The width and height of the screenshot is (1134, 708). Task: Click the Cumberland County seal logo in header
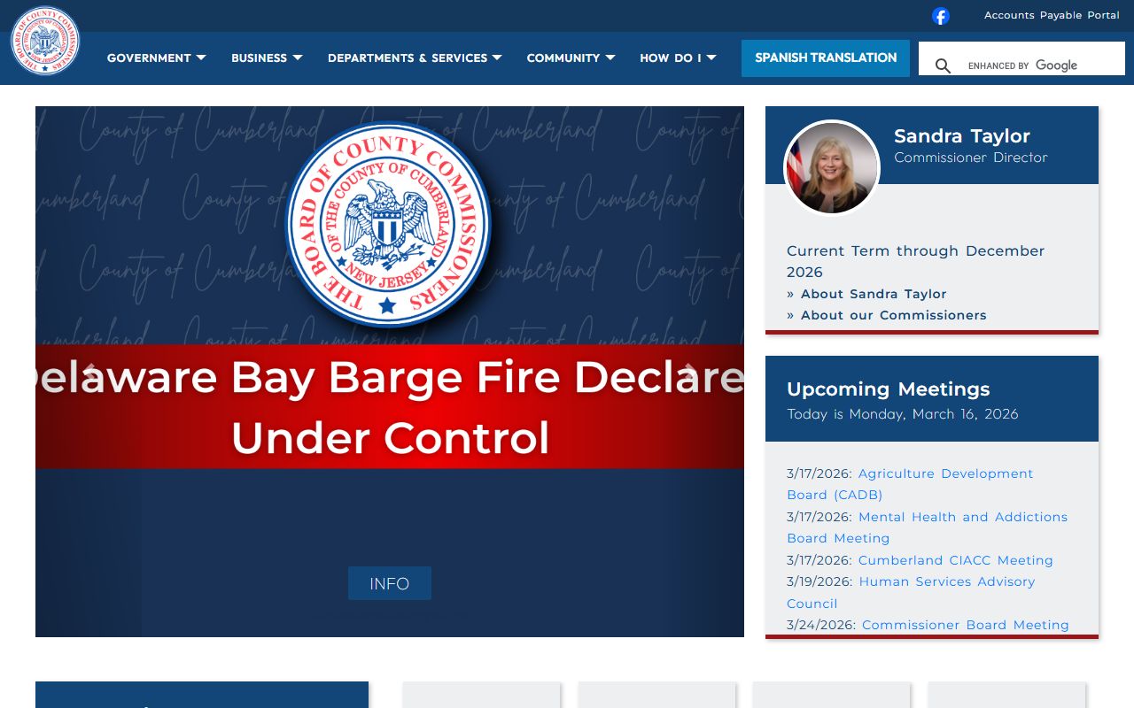coord(45,42)
